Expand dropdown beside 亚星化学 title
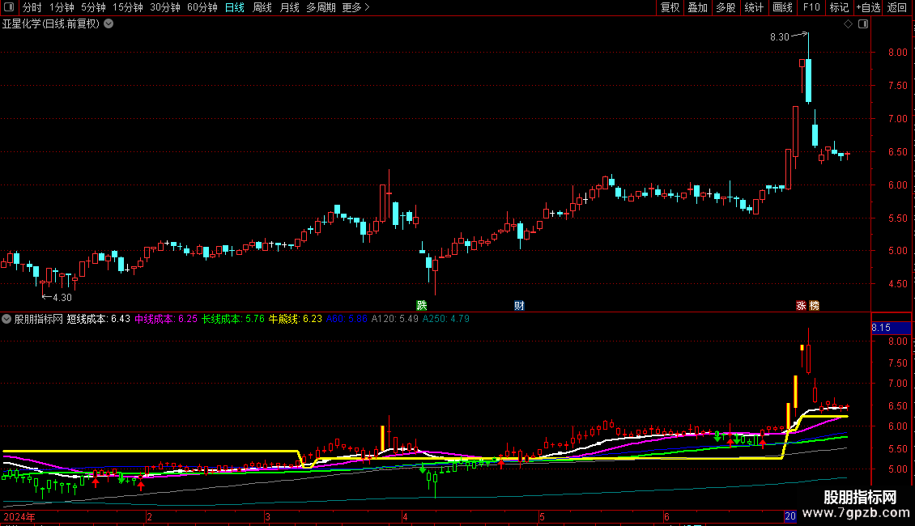The image size is (915, 526). (109, 23)
